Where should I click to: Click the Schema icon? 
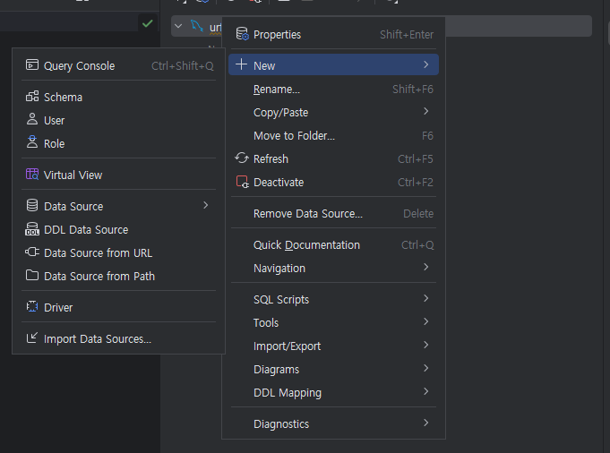tap(32, 97)
